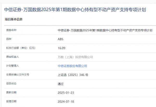Select the ABS value
This screenshot has width=156, height=107.
pyautogui.click(x=60, y=39)
